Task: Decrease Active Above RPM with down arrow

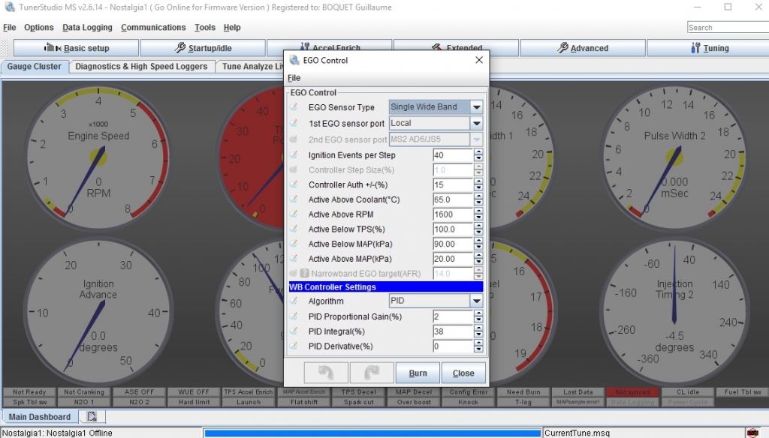Action: point(478,217)
